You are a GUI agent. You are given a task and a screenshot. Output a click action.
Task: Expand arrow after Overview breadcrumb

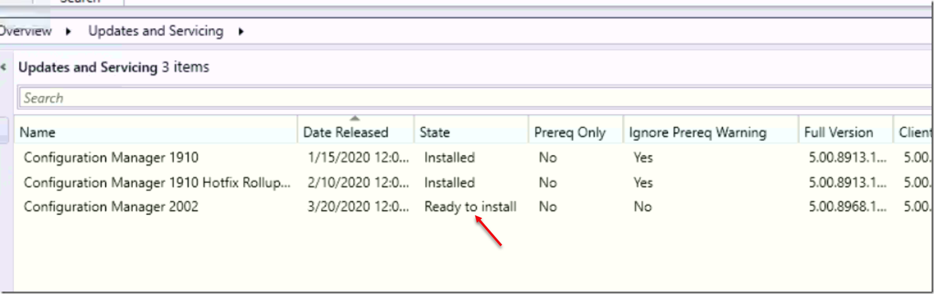(69, 32)
